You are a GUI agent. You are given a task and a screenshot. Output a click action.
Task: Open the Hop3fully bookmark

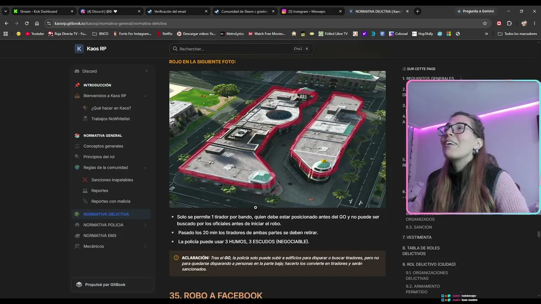423,34
